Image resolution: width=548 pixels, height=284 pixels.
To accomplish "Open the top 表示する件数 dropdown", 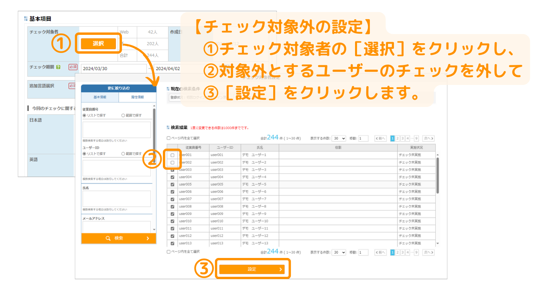I will (x=339, y=139).
